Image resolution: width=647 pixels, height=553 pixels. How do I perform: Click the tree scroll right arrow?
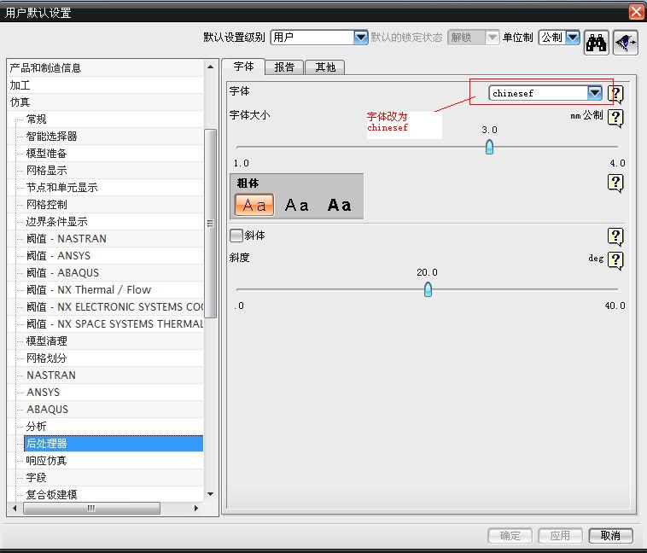point(196,508)
